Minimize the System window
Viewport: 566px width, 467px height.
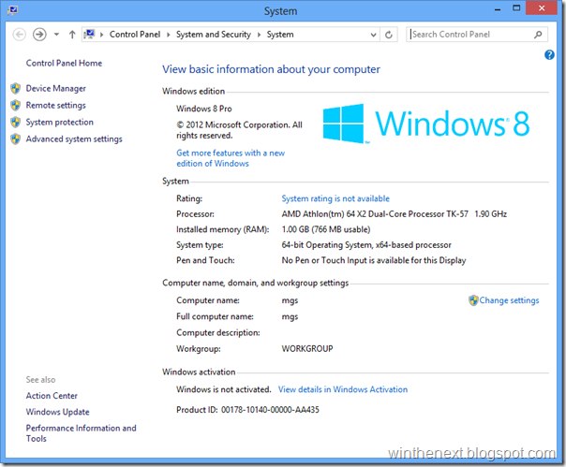tap(498, 8)
